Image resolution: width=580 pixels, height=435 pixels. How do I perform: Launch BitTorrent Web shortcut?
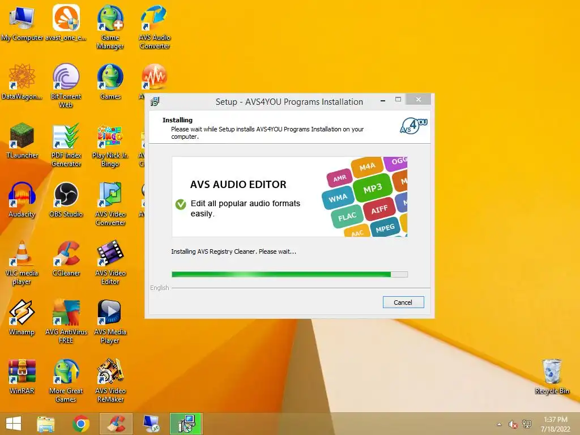[66, 86]
